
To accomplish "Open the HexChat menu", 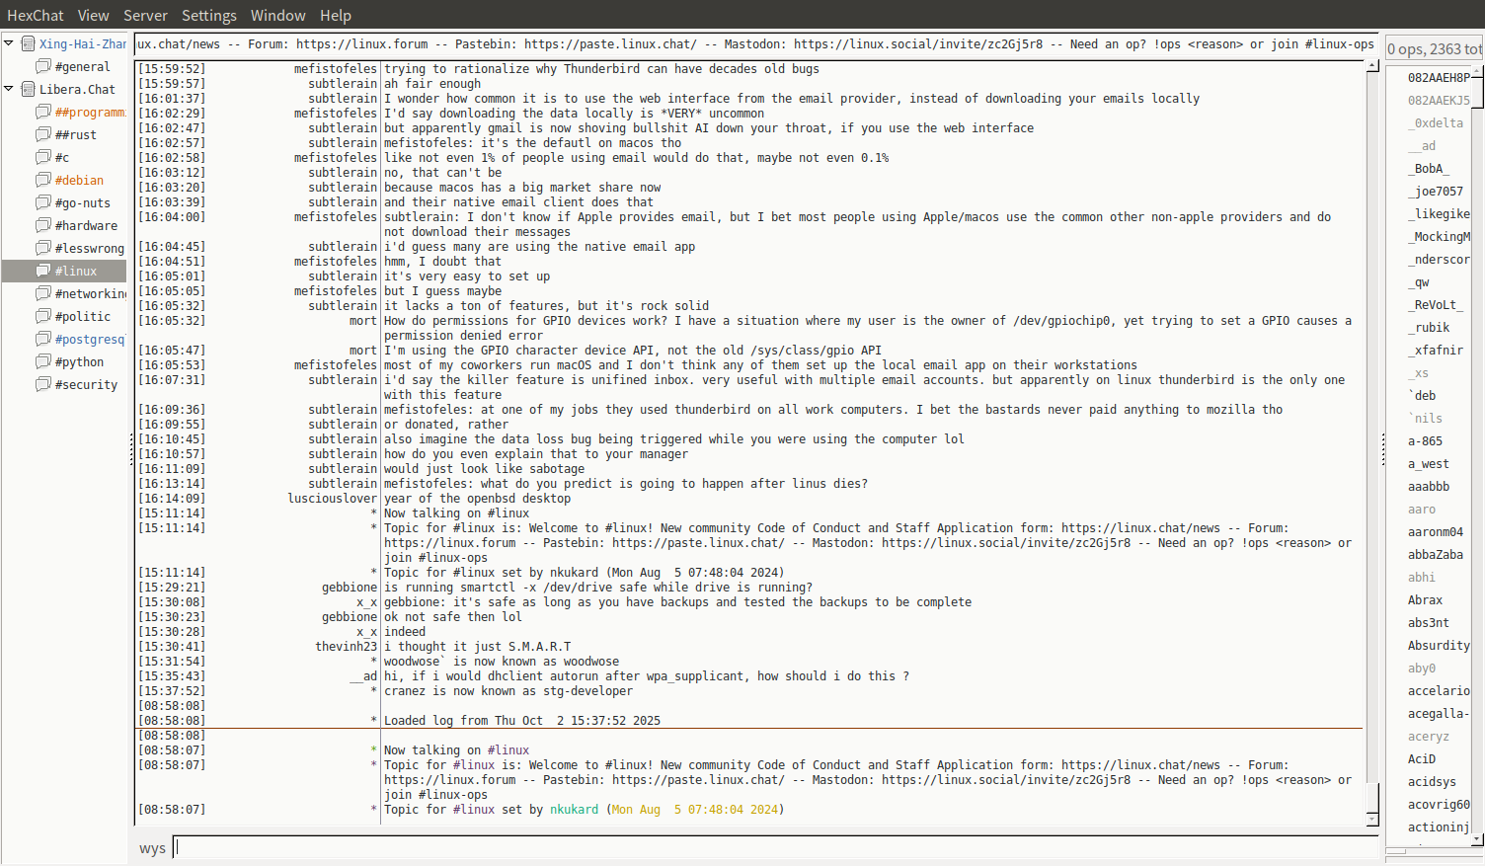I will (x=35, y=16).
